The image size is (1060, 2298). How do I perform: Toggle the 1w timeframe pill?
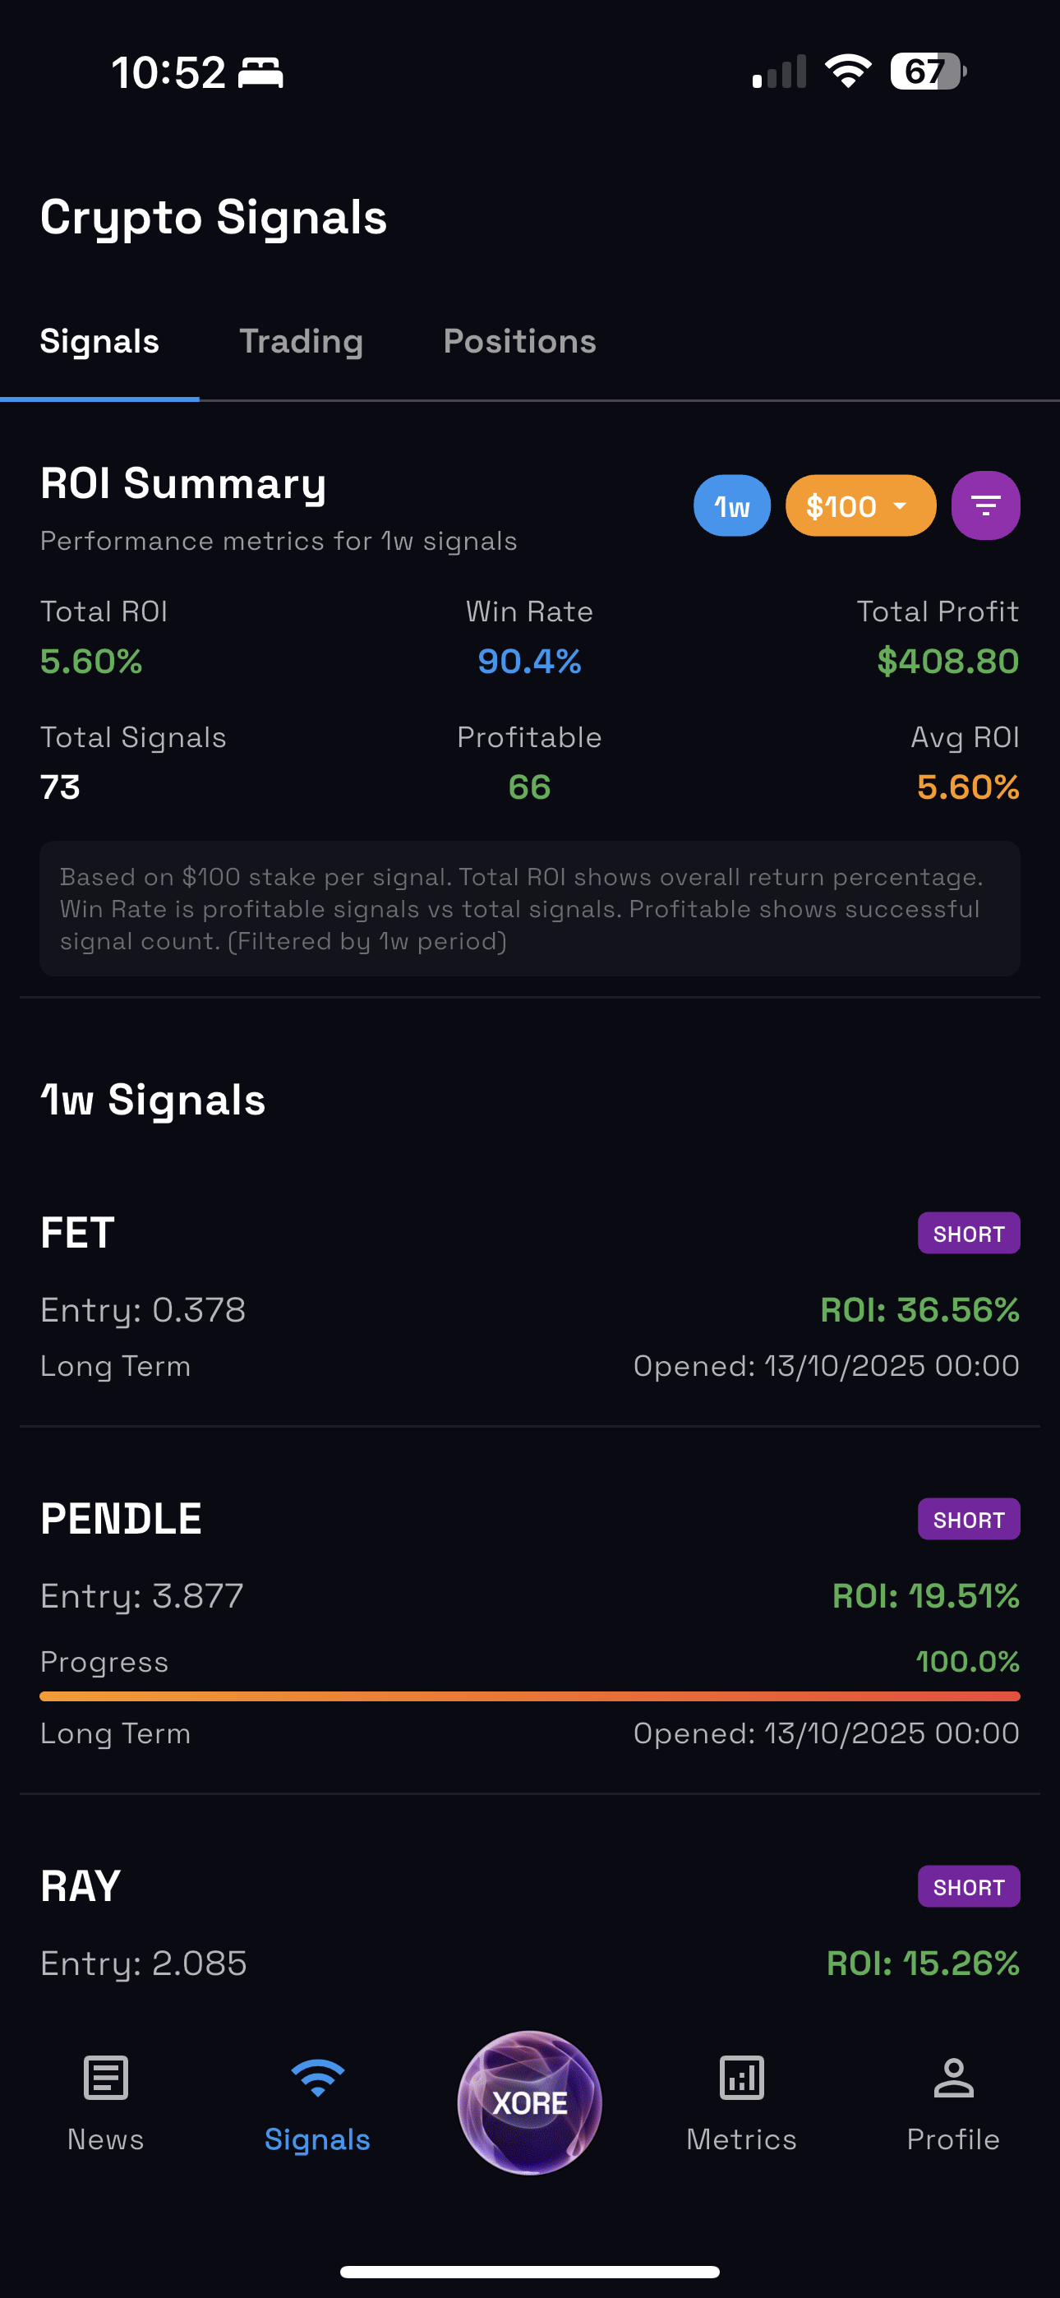point(731,505)
